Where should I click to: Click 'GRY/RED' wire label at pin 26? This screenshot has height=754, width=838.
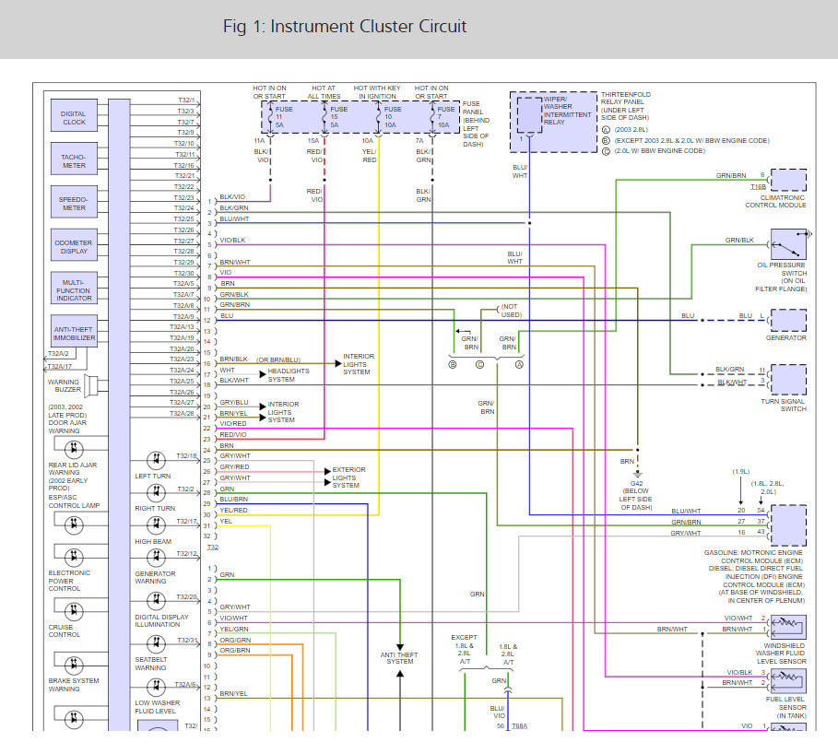(234, 467)
